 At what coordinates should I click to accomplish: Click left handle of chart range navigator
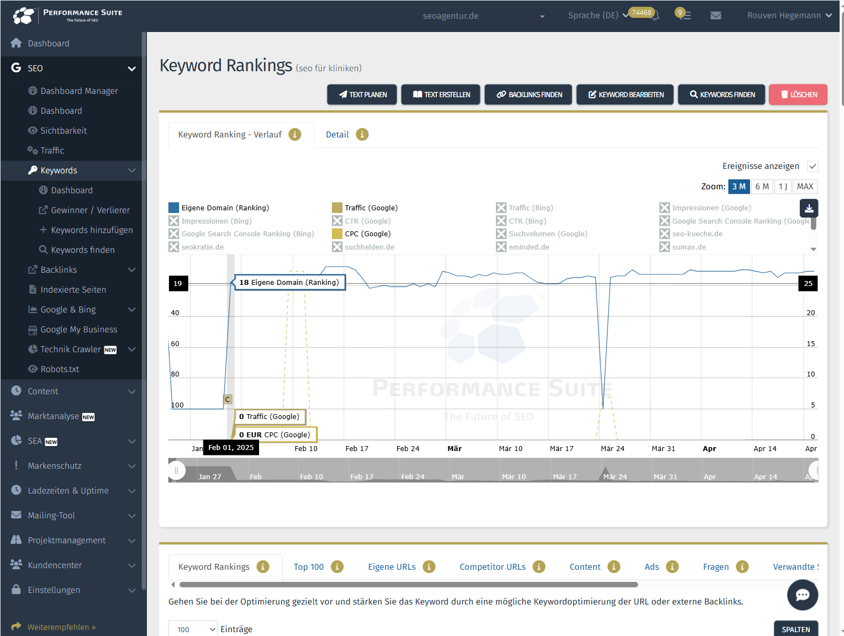(176, 470)
